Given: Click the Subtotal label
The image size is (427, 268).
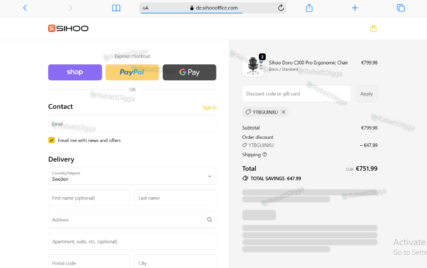Looking at the screenshot, I should 251,128.
